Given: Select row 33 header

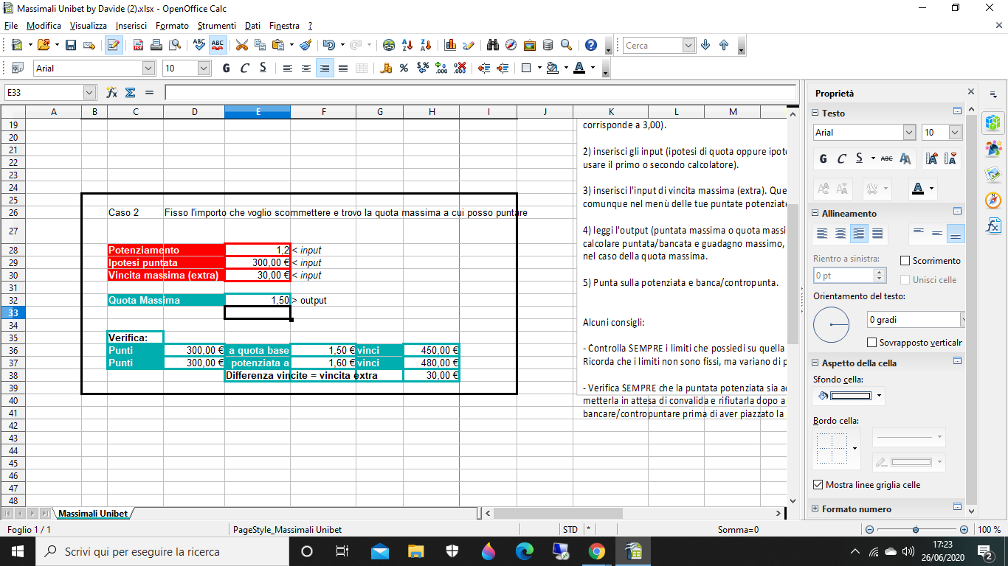Looking at the screenshot, I should [x=13, y=312].
